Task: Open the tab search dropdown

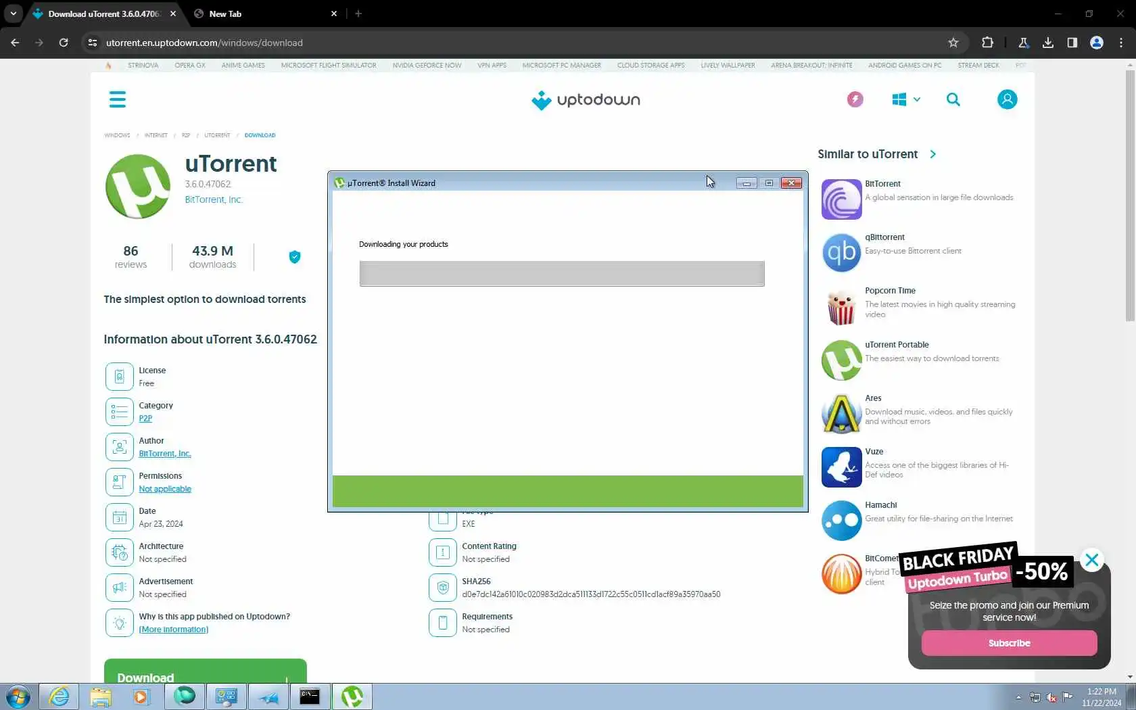Action: coord(13,14)
